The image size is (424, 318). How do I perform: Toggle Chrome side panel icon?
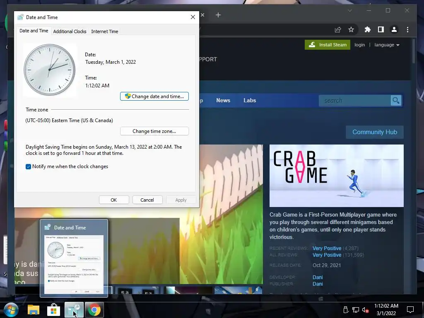(381, 29)
